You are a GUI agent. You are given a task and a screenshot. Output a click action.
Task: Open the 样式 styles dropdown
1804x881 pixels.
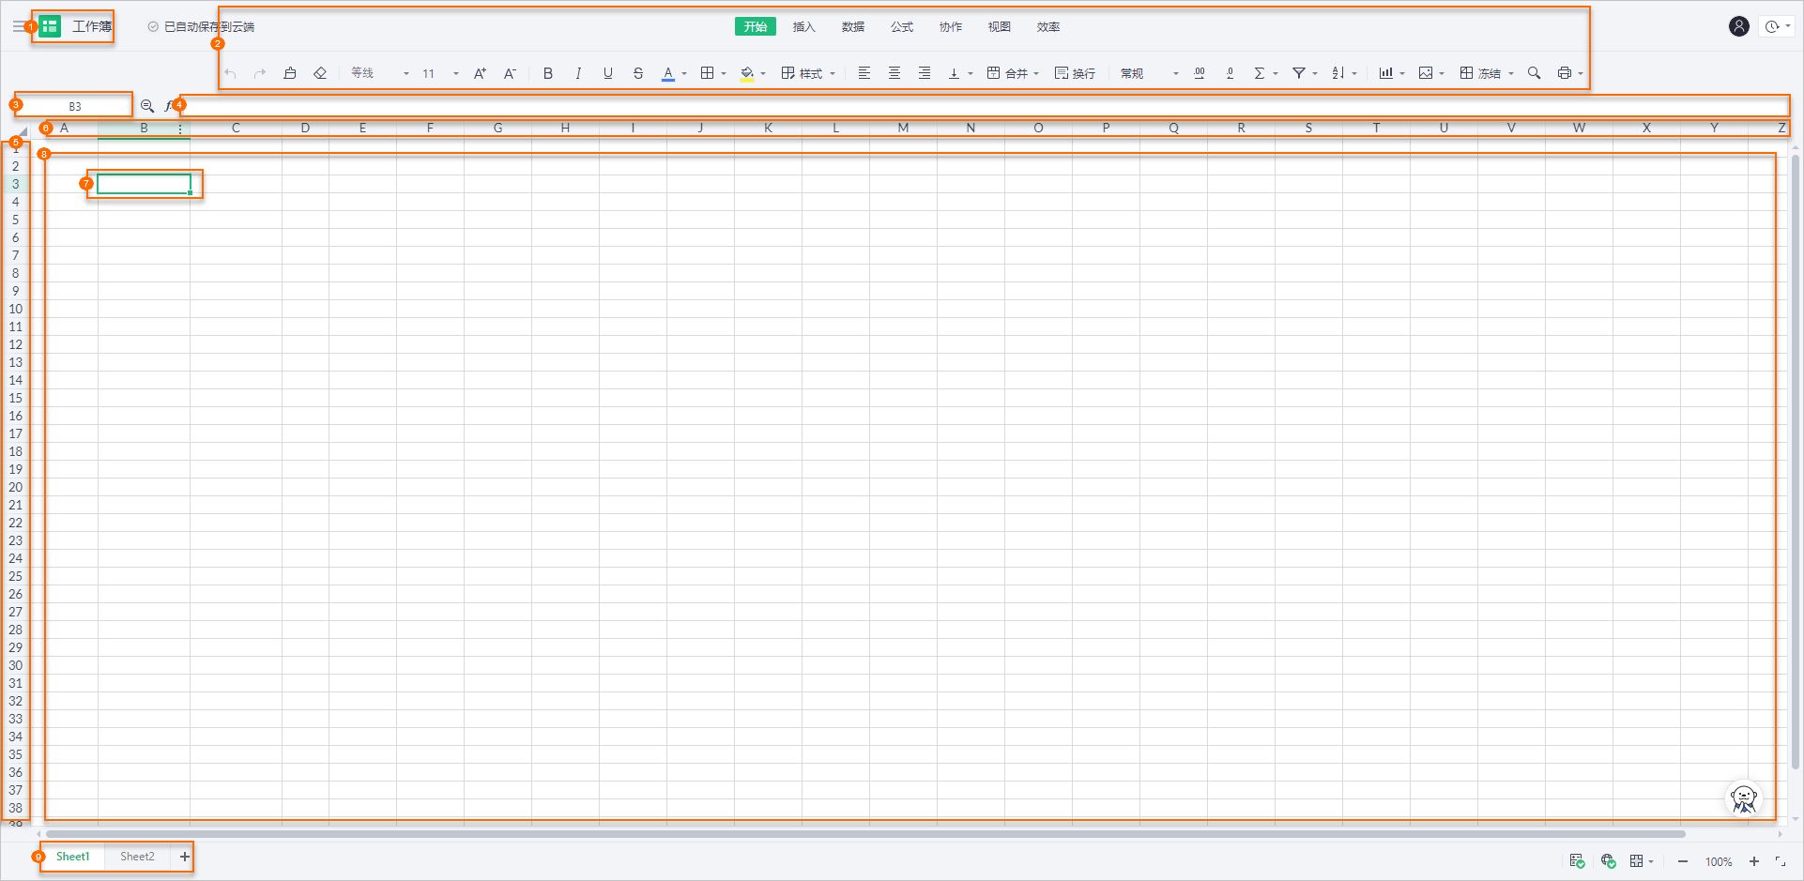pyautogui.click(x=808, y=73)
